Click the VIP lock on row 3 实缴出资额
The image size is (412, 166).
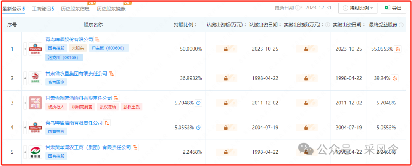(306, 103)
